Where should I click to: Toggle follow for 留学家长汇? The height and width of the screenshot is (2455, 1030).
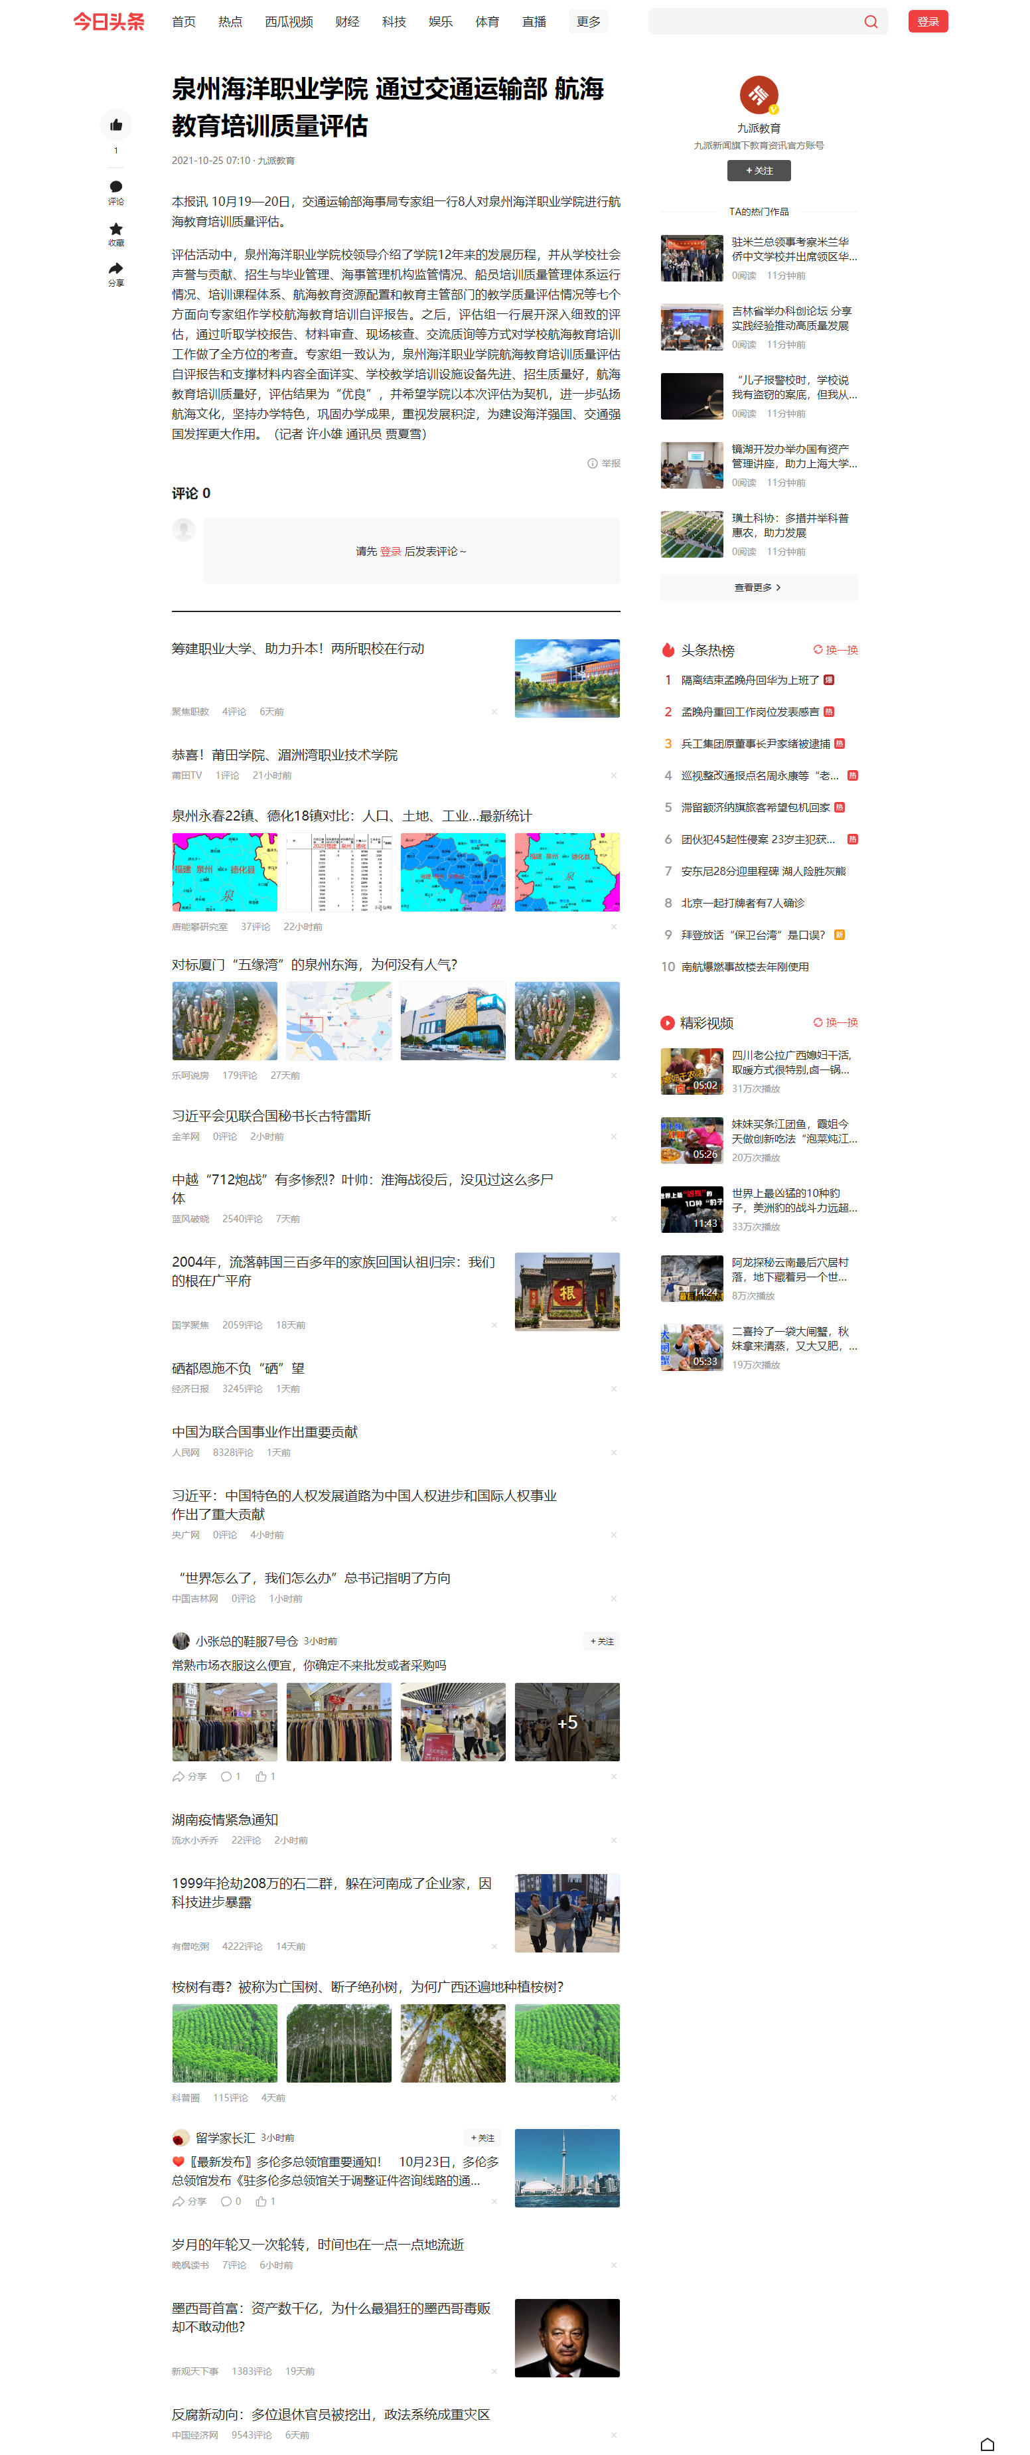pyautogui.click(x=482, y=2138)
